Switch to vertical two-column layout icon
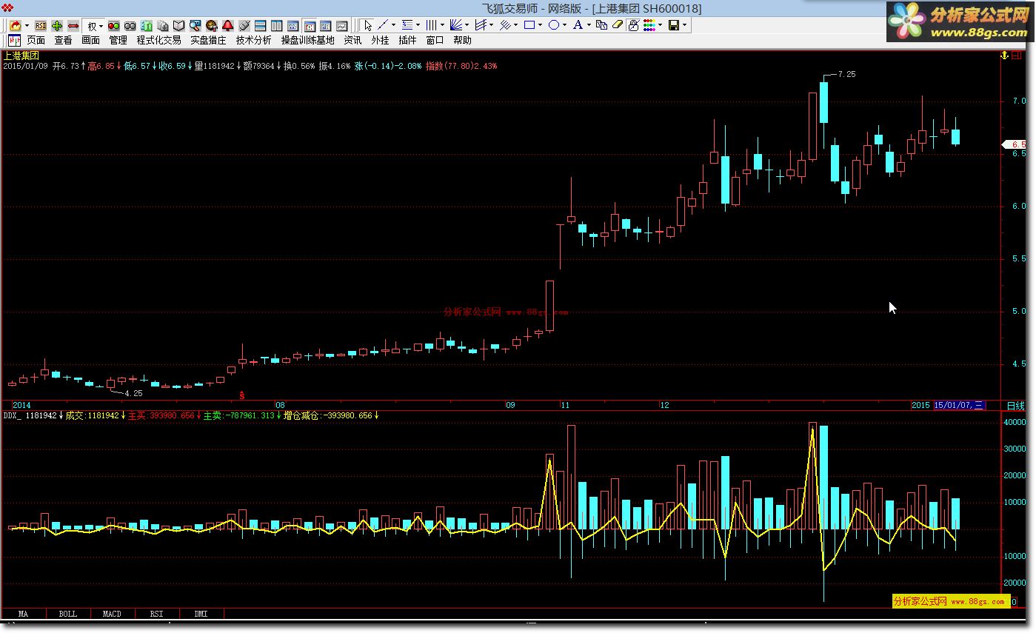This screenshot has width=1036, height=633. click(276, 25)
